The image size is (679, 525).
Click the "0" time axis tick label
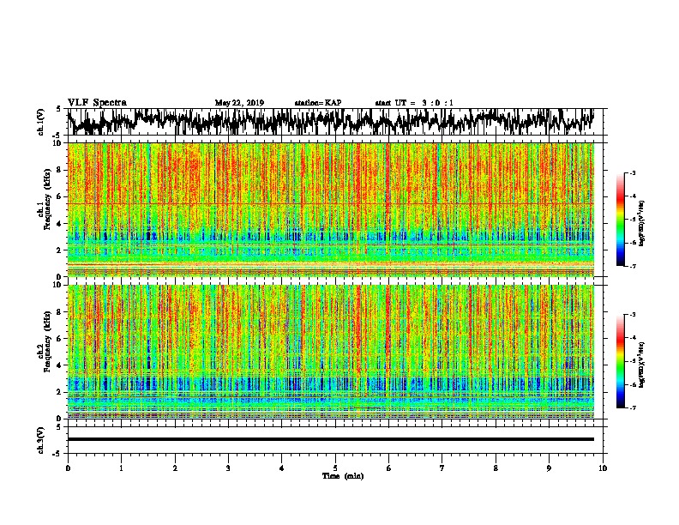[68, 468]
